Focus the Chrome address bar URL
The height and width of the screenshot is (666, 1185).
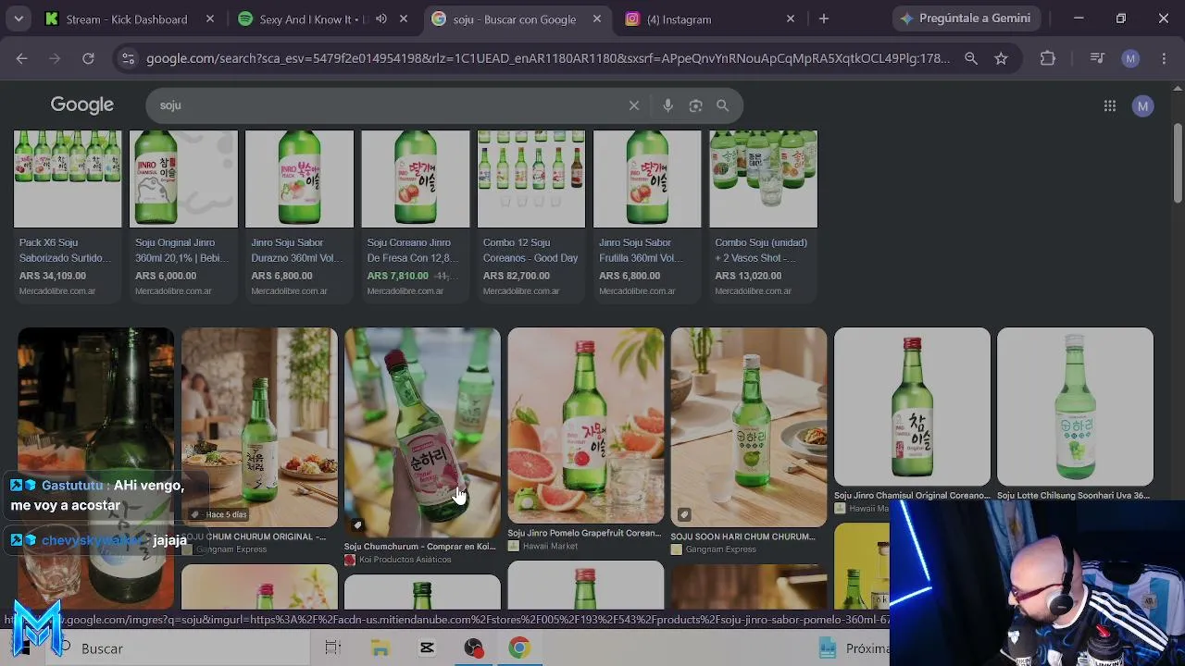(x=548, y=58)
